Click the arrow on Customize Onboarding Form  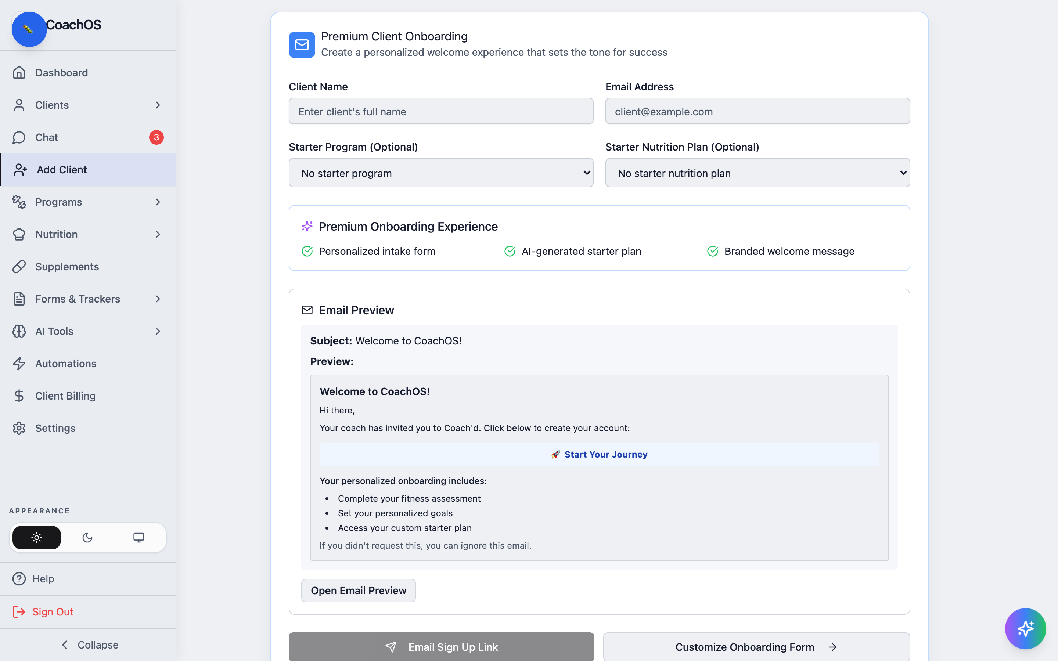pyautogui.click(x=832, y=647)
